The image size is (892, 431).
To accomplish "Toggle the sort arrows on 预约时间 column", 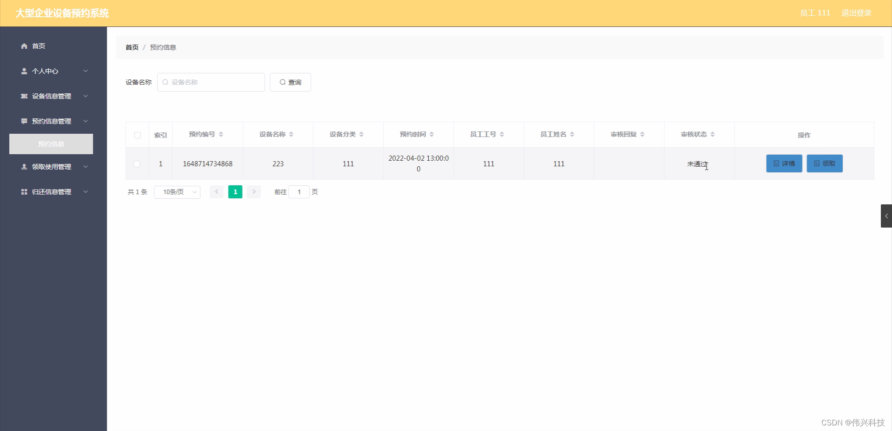I will click(x=432, y=134).
